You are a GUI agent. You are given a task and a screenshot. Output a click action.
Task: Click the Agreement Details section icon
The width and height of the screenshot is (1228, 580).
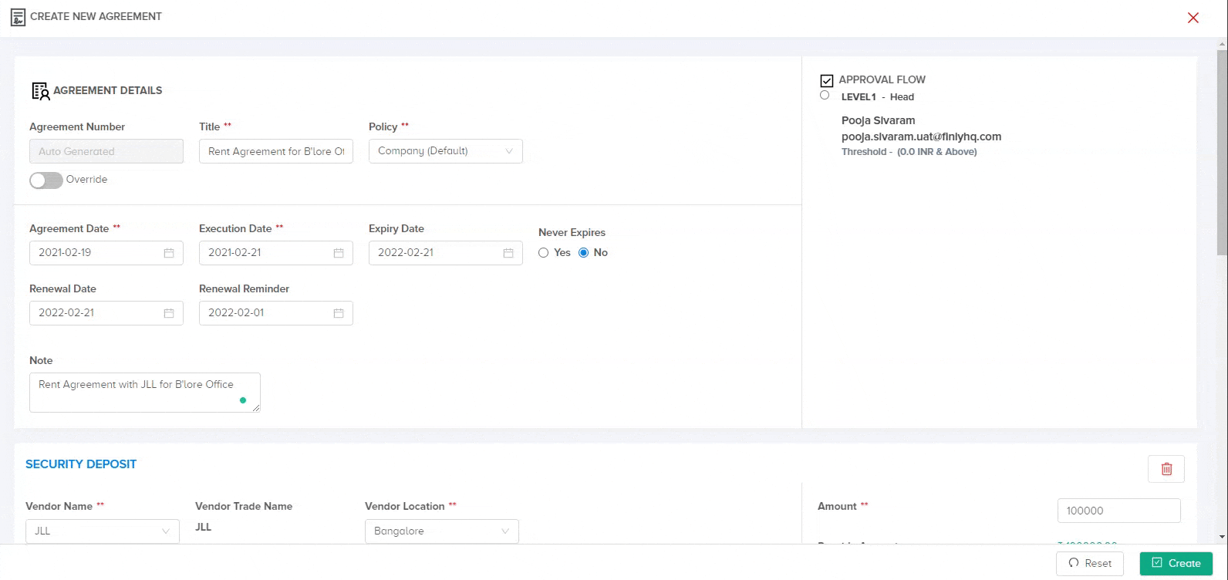coord(41,91)
